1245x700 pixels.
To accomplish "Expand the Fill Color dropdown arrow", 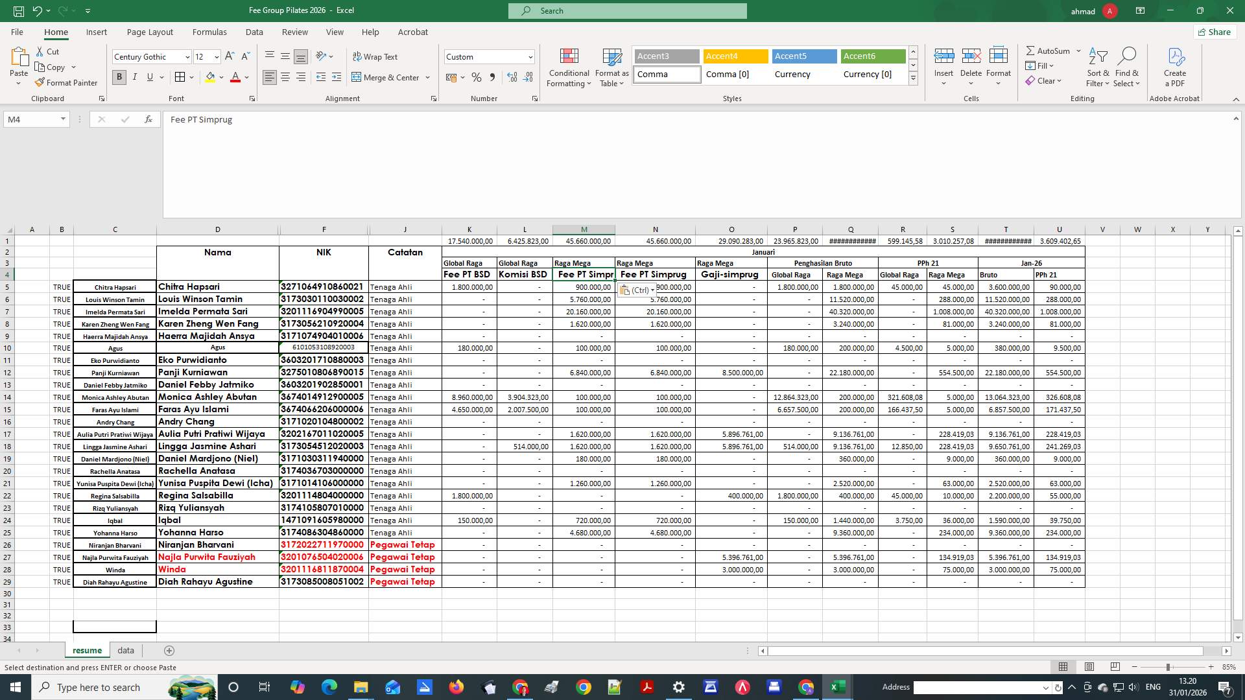I will 222,77.
